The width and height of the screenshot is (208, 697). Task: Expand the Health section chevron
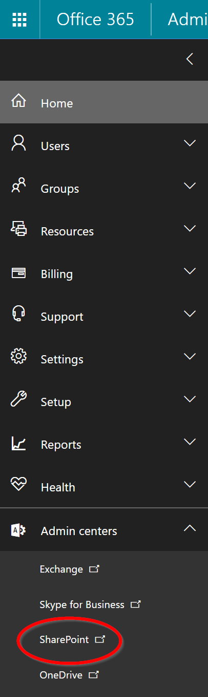coord(190,485)
